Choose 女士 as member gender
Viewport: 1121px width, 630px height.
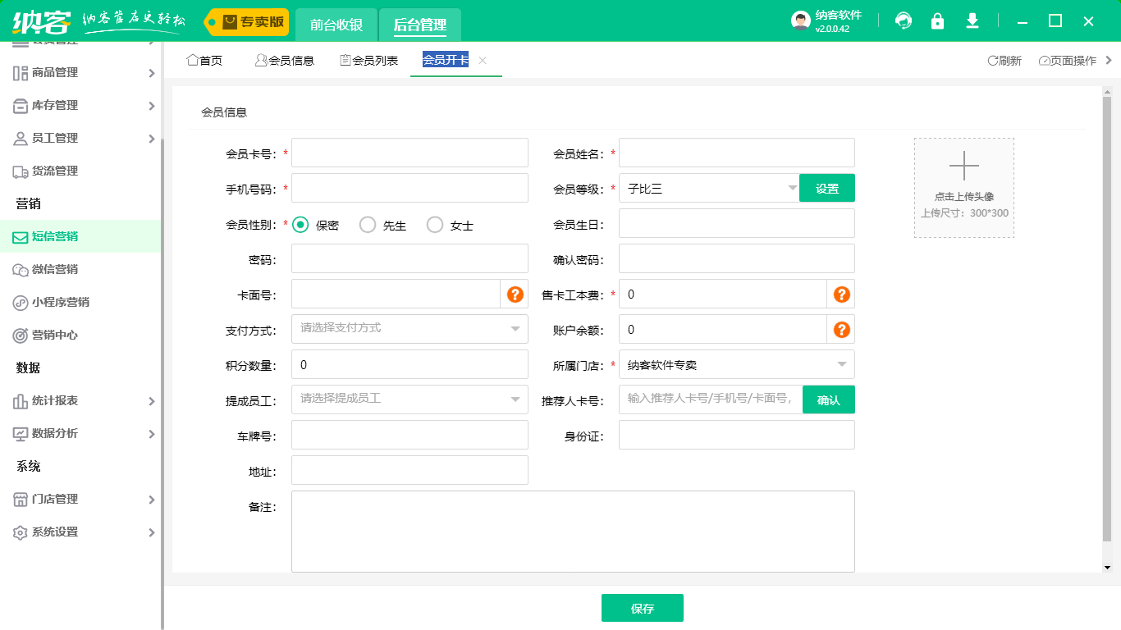pos(436,225)
